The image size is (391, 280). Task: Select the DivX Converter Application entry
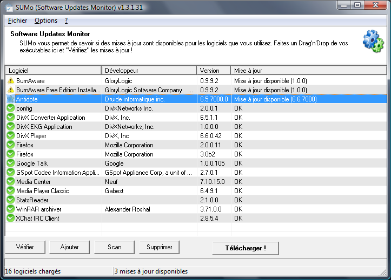pos(51,118)
